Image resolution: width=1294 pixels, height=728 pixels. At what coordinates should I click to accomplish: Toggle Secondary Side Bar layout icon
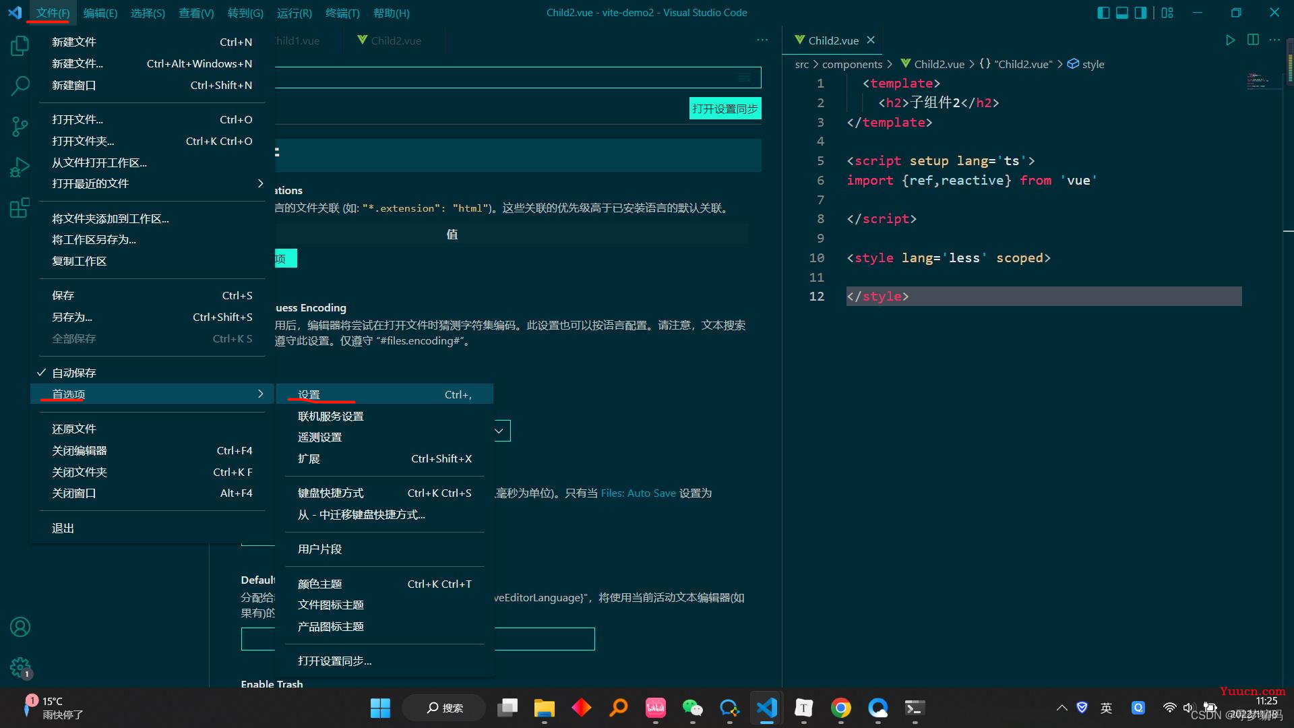1140,13
